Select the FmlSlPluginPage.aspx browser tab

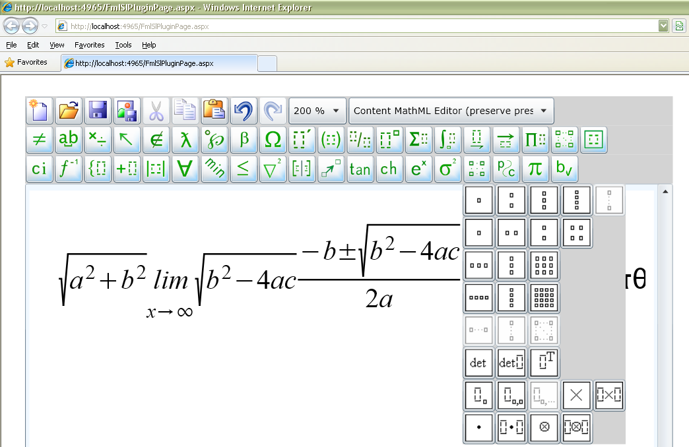[x=158, y=63]
